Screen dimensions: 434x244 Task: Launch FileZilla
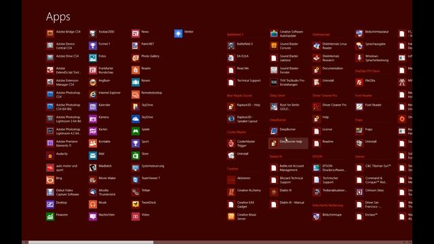[366, 82]
